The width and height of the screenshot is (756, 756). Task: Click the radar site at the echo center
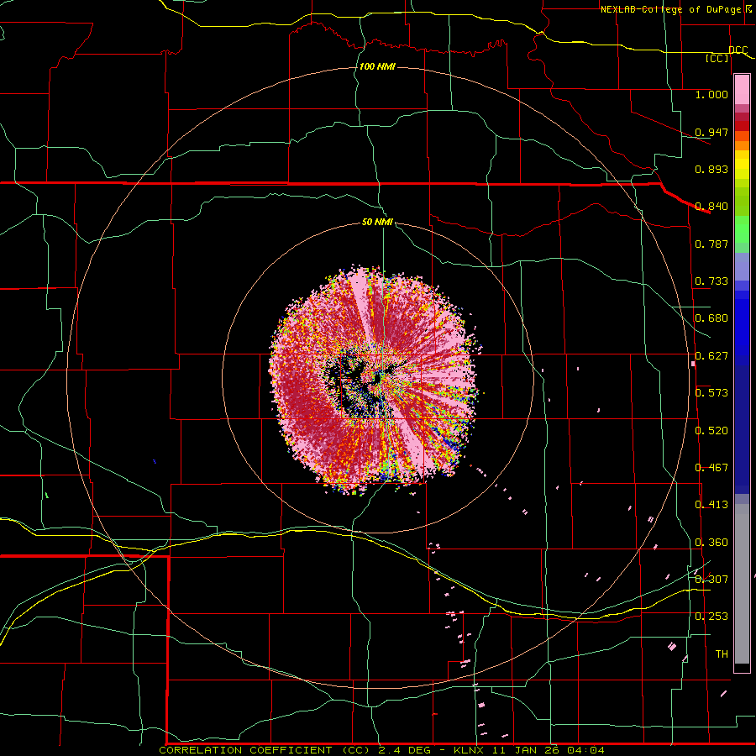tap(377, 379)
